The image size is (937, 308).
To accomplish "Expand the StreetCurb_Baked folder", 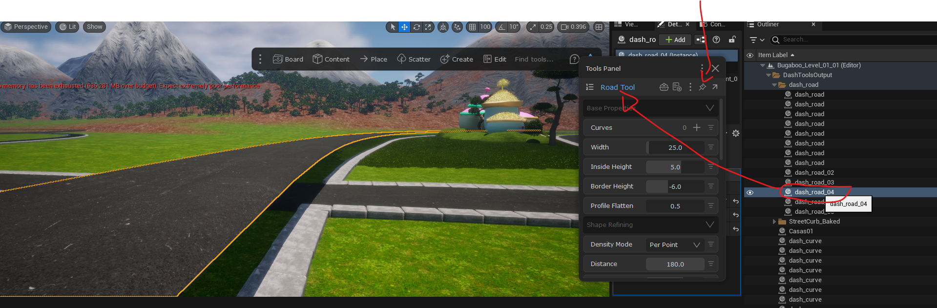I will [x=774, y=222].
